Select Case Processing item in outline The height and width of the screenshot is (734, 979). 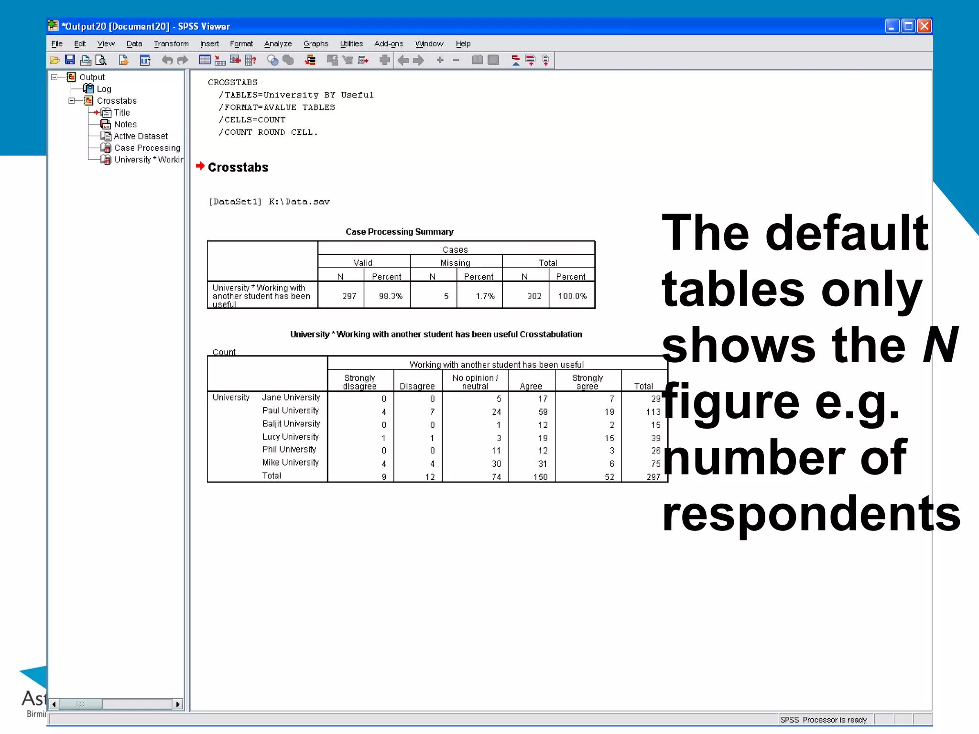coord(147,148)
